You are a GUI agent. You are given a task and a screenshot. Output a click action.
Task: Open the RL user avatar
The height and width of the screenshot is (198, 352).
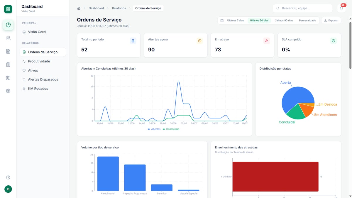coord(8,189)
